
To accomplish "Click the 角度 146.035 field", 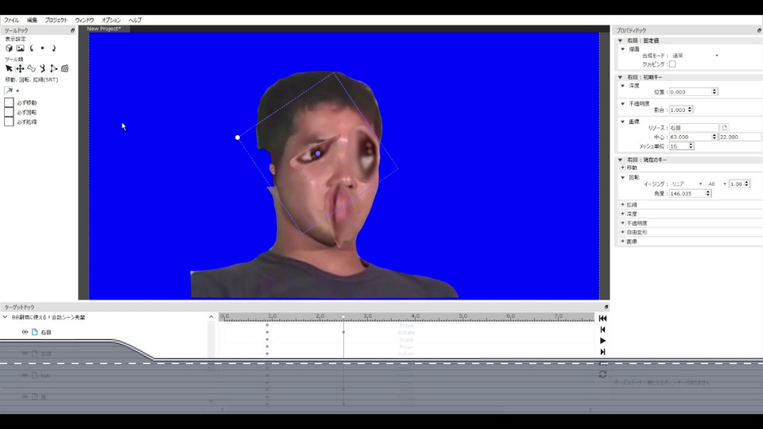I will (x=690, y=194).
